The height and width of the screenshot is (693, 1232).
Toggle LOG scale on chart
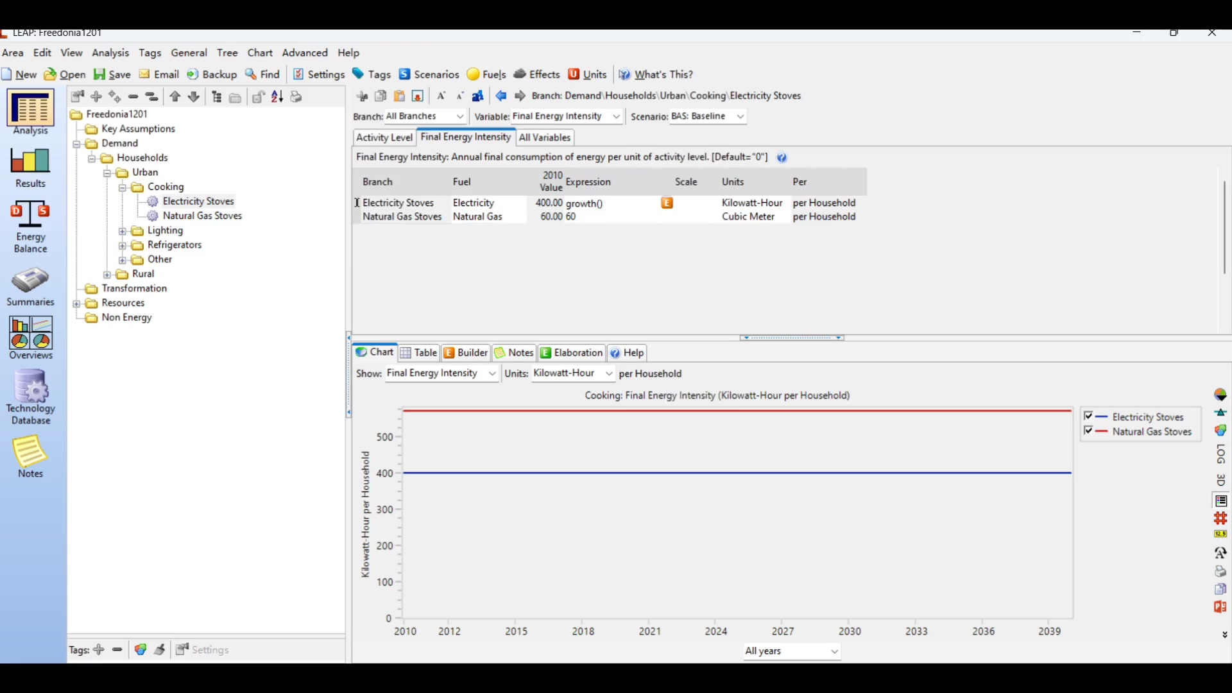coord(1220,454)
